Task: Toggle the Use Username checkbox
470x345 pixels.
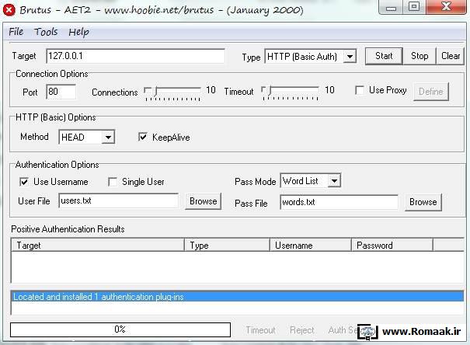Action: 23,182
